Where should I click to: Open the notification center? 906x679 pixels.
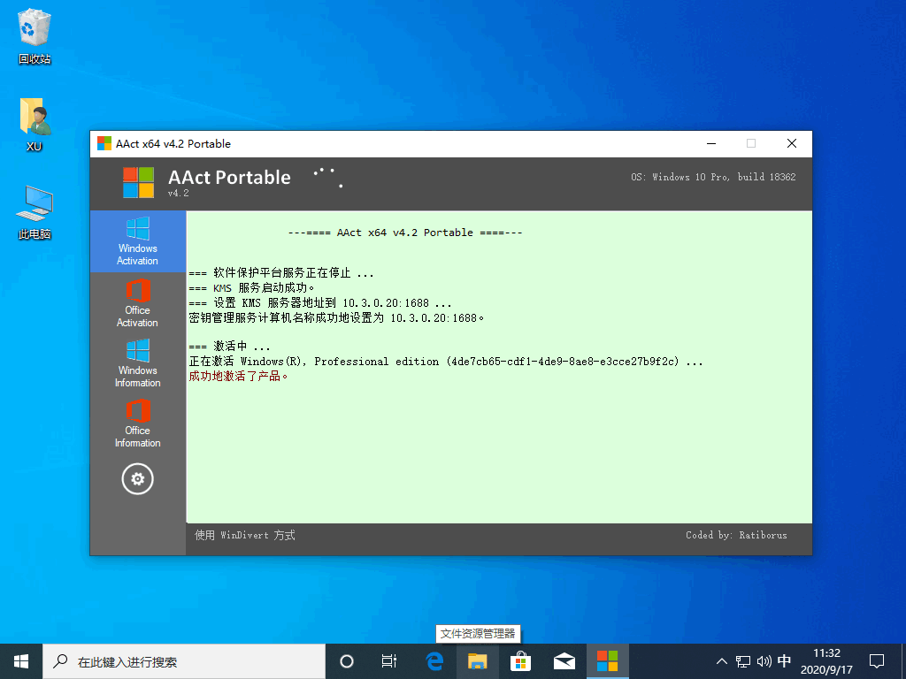pos(877,661)
